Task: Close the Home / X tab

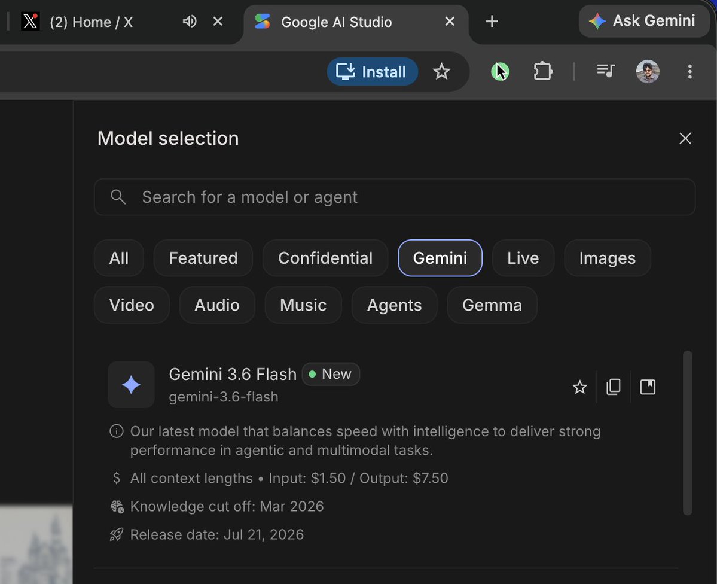Action: [218, 21]
